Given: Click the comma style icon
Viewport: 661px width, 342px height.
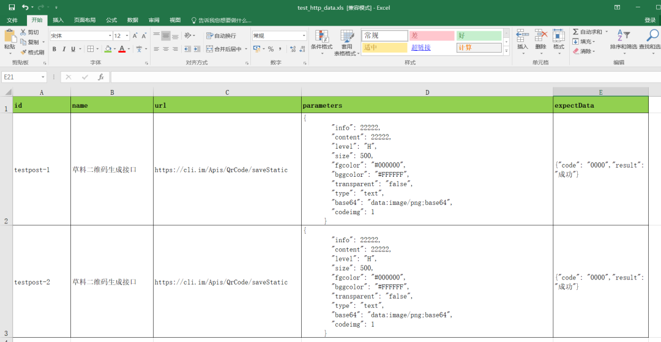Looking at the screenshot, I should (279, 50).
